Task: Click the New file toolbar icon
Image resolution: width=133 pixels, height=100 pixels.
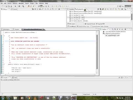Action: tap(2, 6)
